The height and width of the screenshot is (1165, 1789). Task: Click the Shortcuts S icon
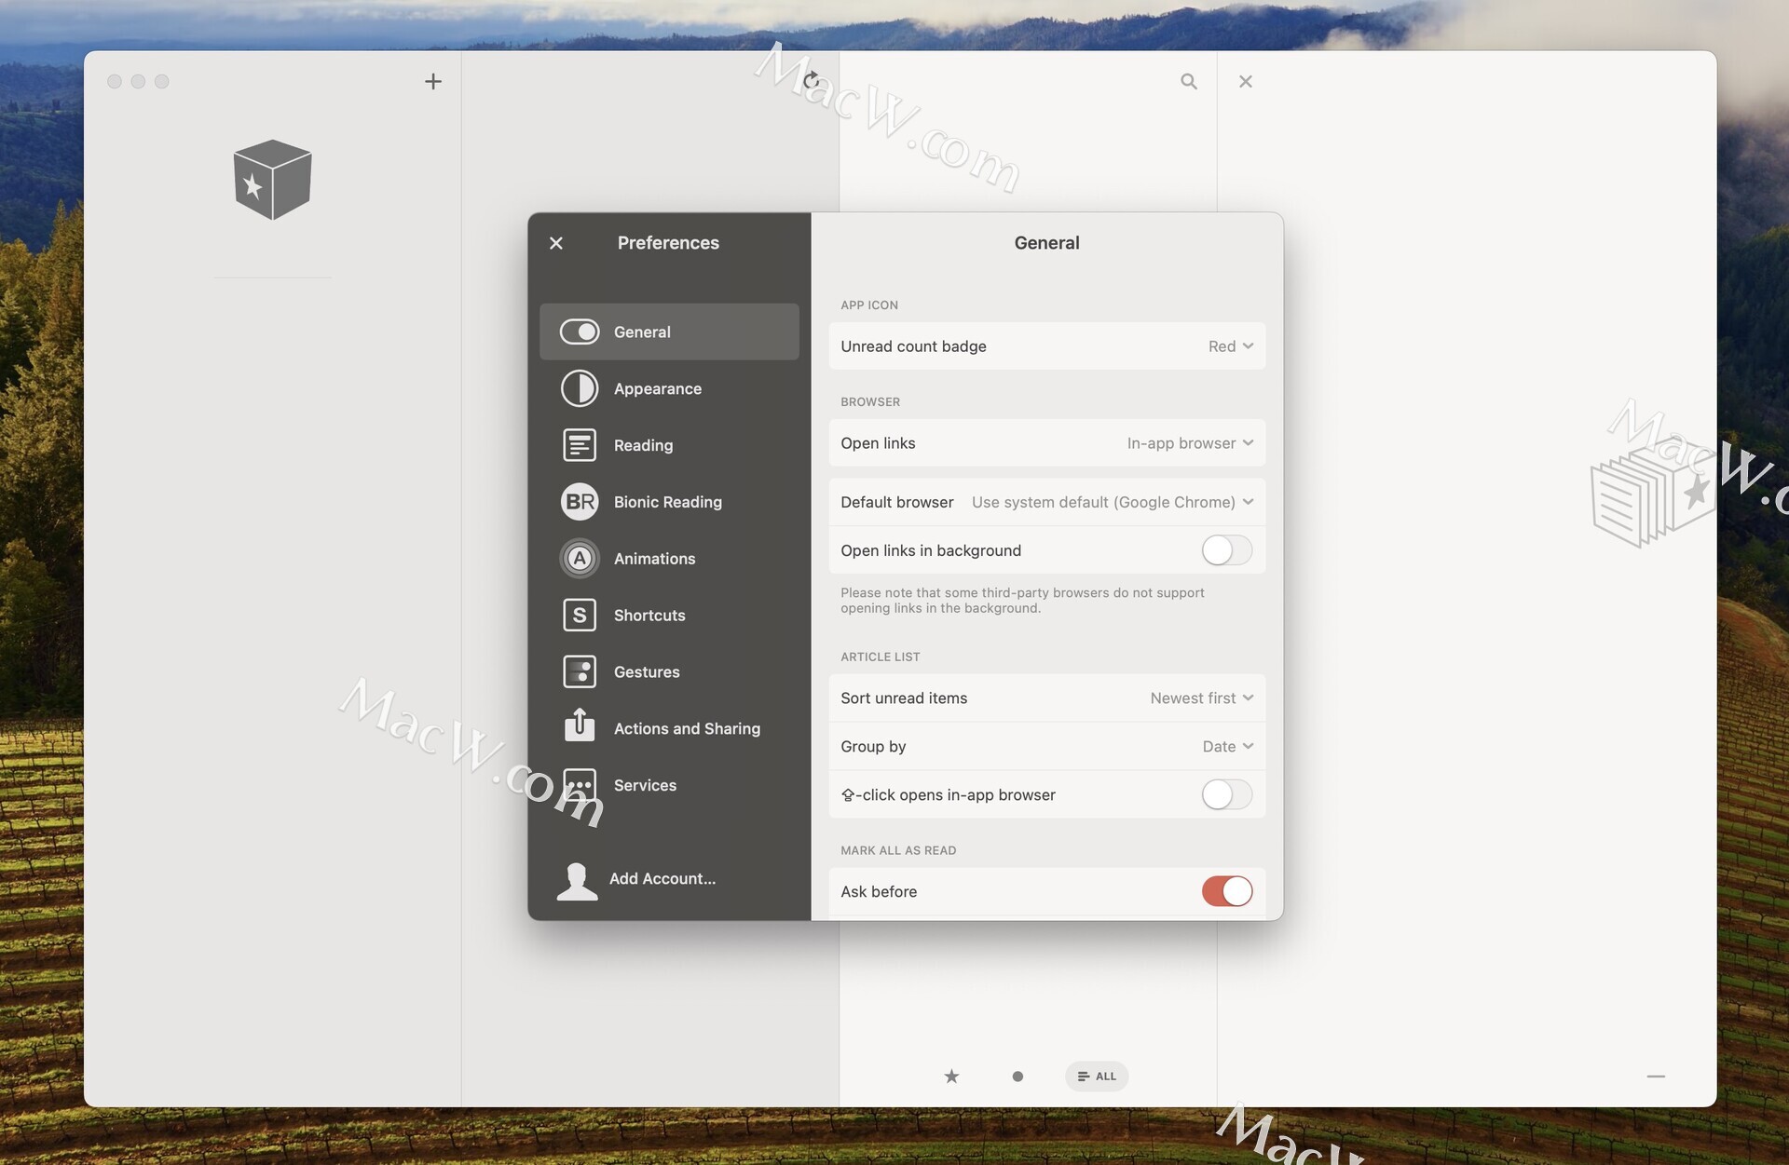579,616
